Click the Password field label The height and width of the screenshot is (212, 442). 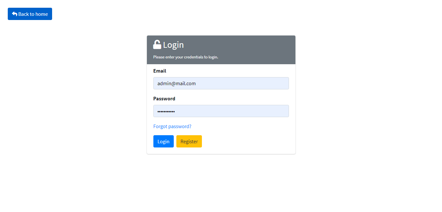coord(164,99)
